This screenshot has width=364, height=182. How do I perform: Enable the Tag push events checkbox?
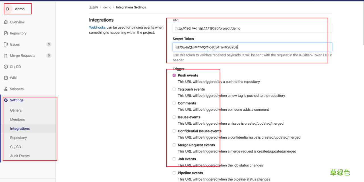[174, 89]
